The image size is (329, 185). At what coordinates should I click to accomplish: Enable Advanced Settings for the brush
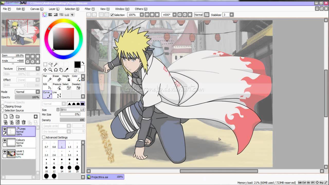coord(44,137)
